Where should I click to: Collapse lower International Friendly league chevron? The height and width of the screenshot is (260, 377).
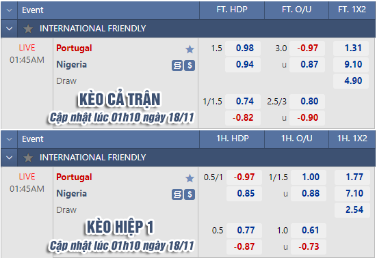[10, 158]
